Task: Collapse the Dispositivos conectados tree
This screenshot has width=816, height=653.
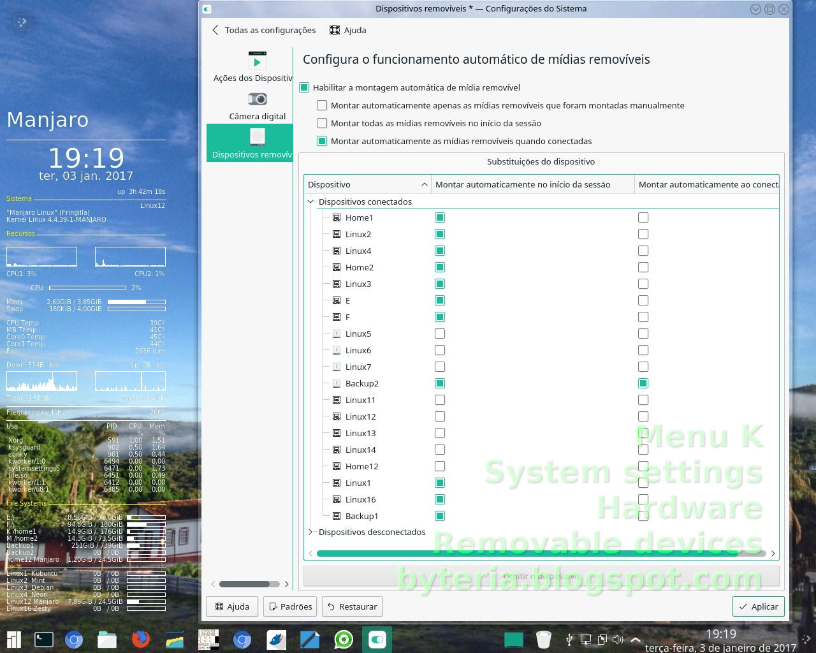Action: pyautogui.click(x=310, y=201)
